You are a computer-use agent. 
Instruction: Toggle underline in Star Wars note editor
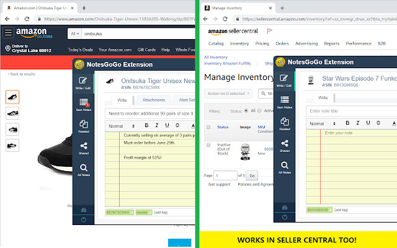click(368, 123)
